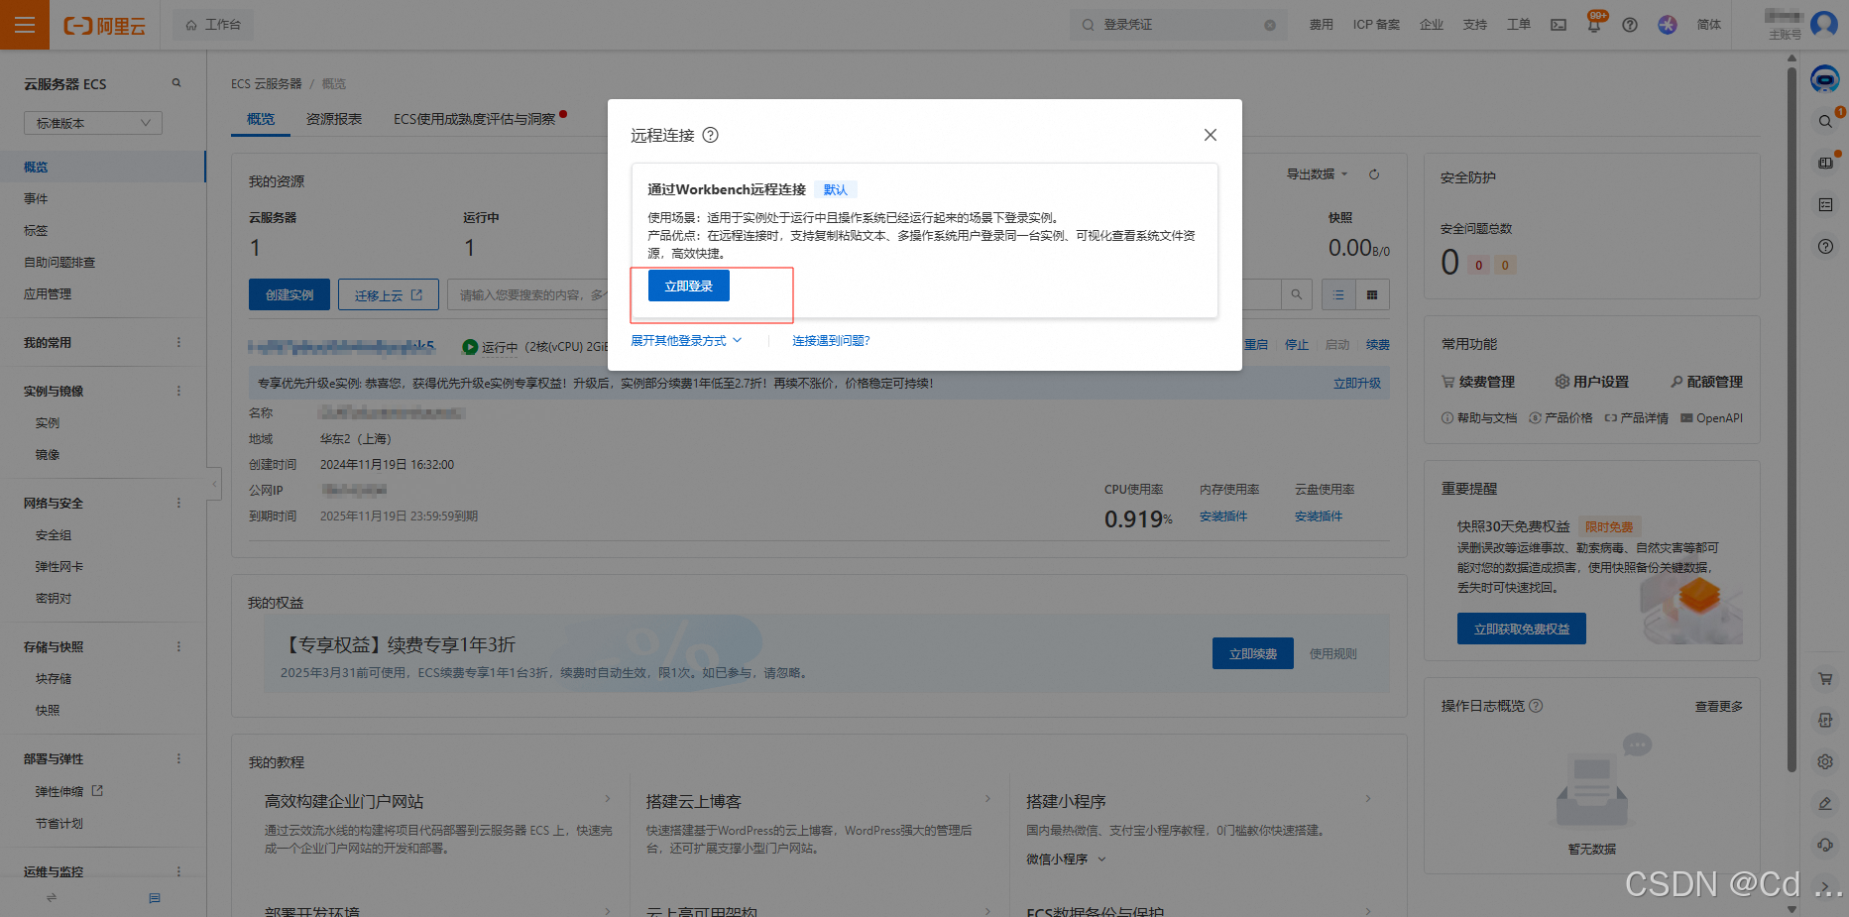Screen dimensions: 1849x917
Task: Click the Alibaba Cloud logo
Action: [x=105, y=26]
